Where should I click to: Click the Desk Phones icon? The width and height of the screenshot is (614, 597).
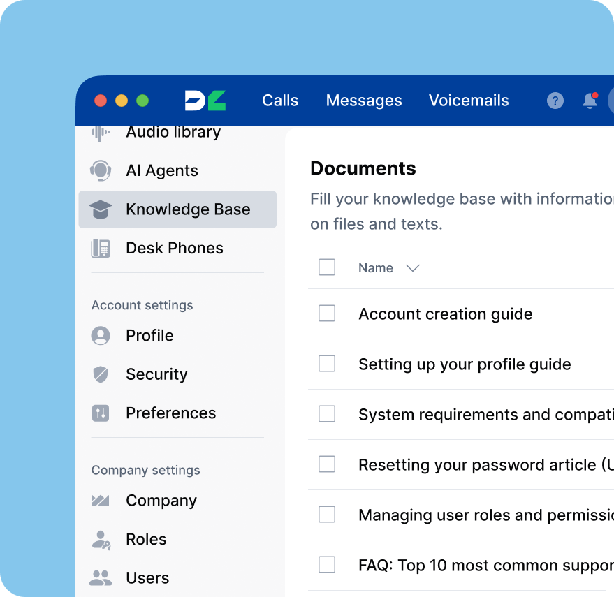click(101, 248)
